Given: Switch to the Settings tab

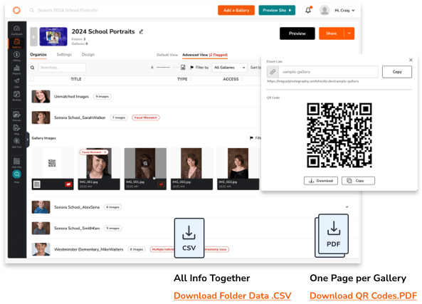Looking at the screenshot, I should point(64,54).
